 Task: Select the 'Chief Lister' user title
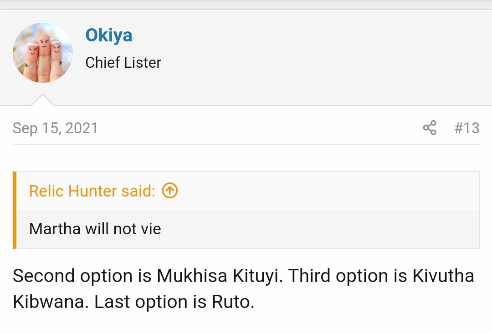(x=123, y=63)
